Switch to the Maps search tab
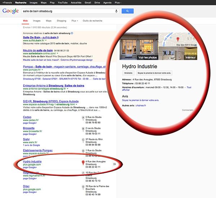The image size is (216, 198). [x=49, y=21]
